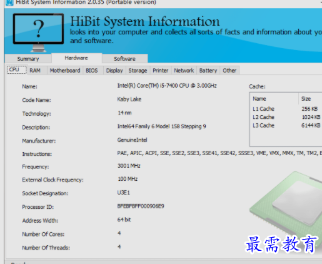Click the External Clock Frequency: label
The height and width of the screenshot is (264, 322).
[x=53, y=180]
